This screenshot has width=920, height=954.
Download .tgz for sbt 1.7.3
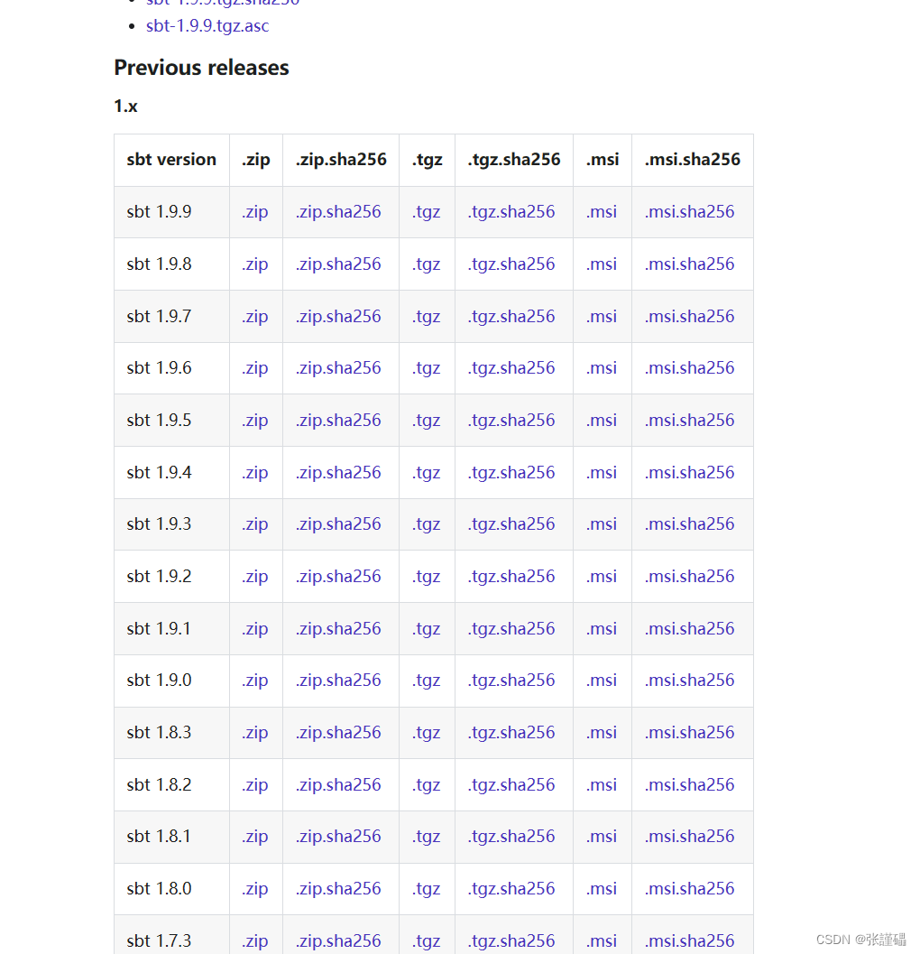pos(427,941)
